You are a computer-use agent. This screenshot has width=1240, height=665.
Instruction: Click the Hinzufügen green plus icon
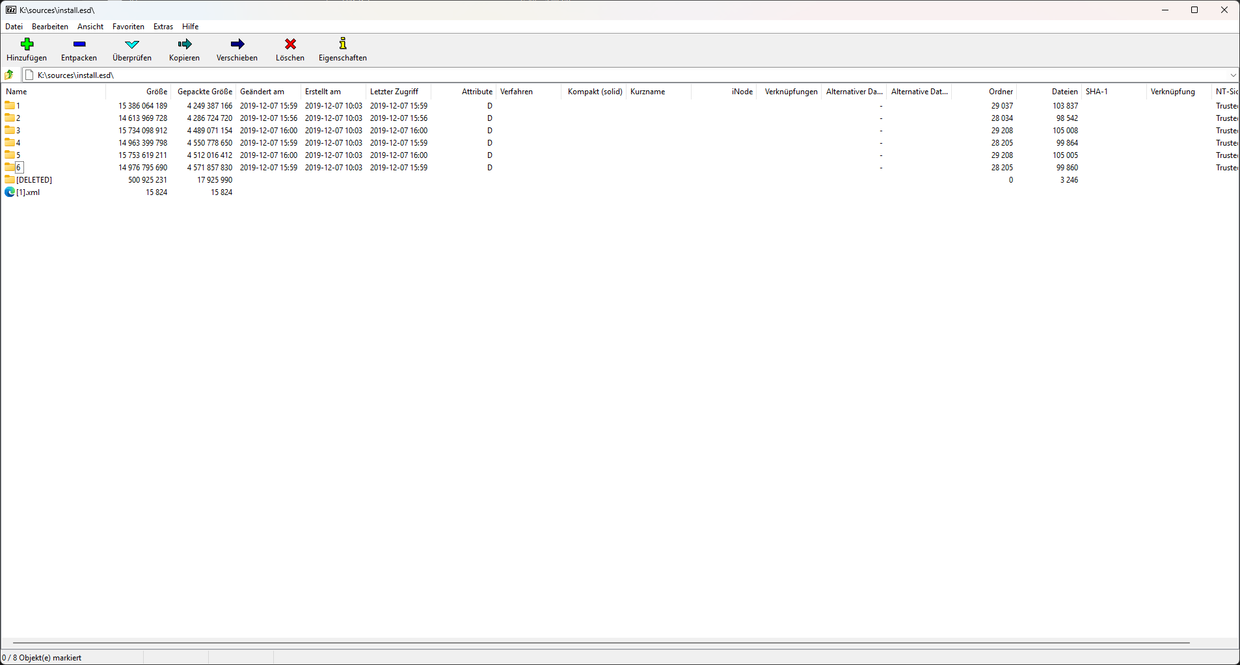click(27, 44)
